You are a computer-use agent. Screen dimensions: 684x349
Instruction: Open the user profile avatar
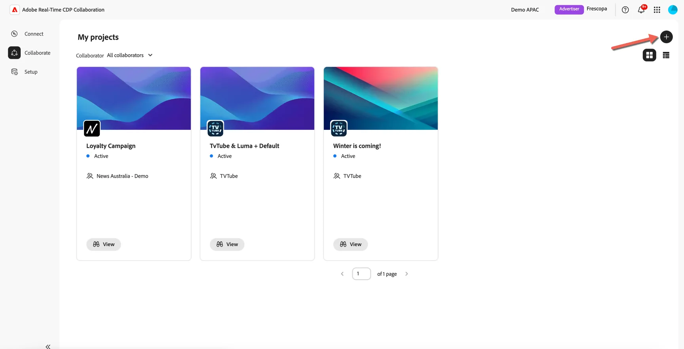tap(673, 9)
